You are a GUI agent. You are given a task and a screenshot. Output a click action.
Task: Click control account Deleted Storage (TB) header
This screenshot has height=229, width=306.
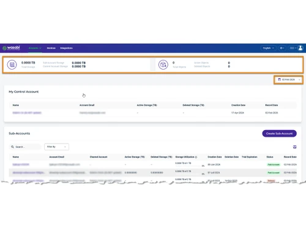coord(193,105)
